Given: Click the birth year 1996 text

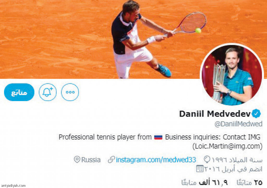Looking at the screenshot, I should [219, 160].
